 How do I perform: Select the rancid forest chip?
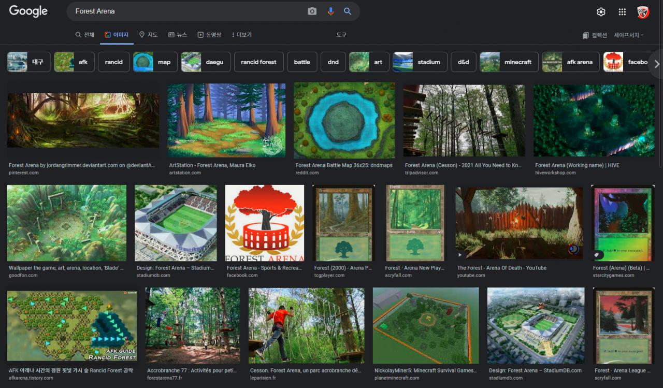pos(259,62)
